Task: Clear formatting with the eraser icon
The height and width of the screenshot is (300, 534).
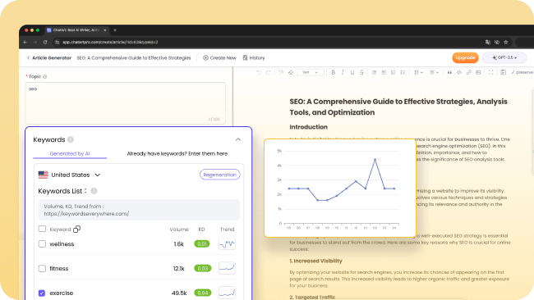Action: 291,72
